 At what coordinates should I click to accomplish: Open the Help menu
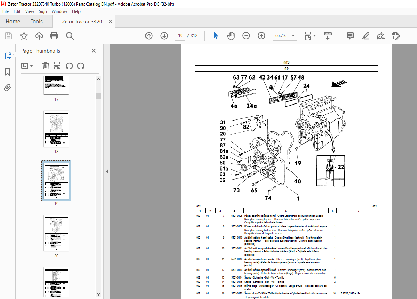(x=76, y=11)
